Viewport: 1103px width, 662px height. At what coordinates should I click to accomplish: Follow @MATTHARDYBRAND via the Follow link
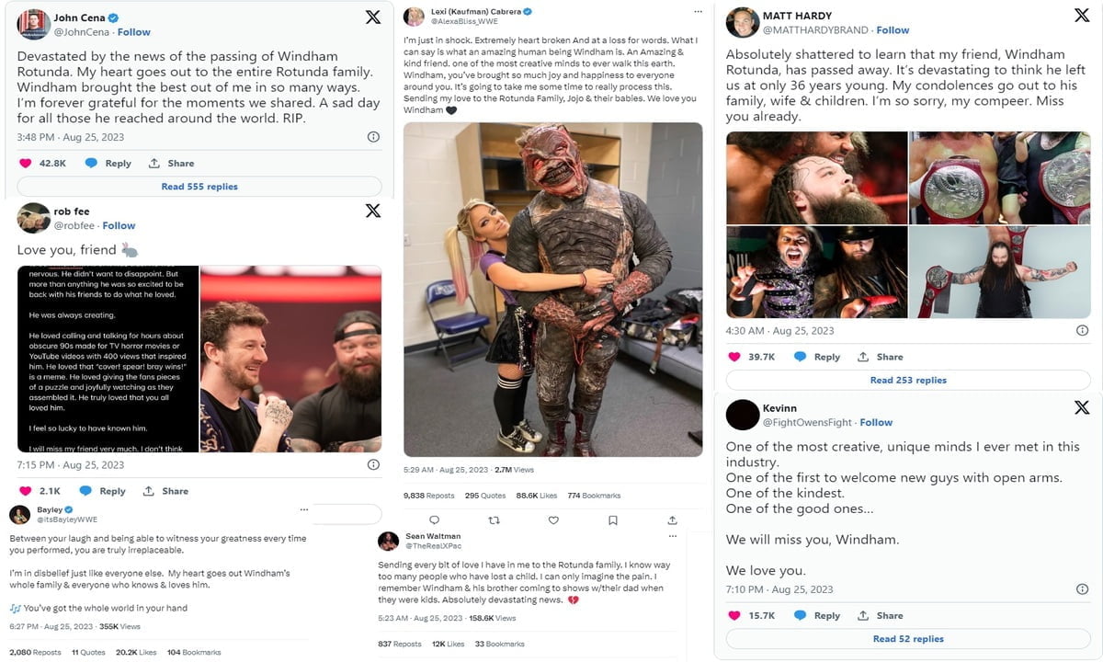893,30
